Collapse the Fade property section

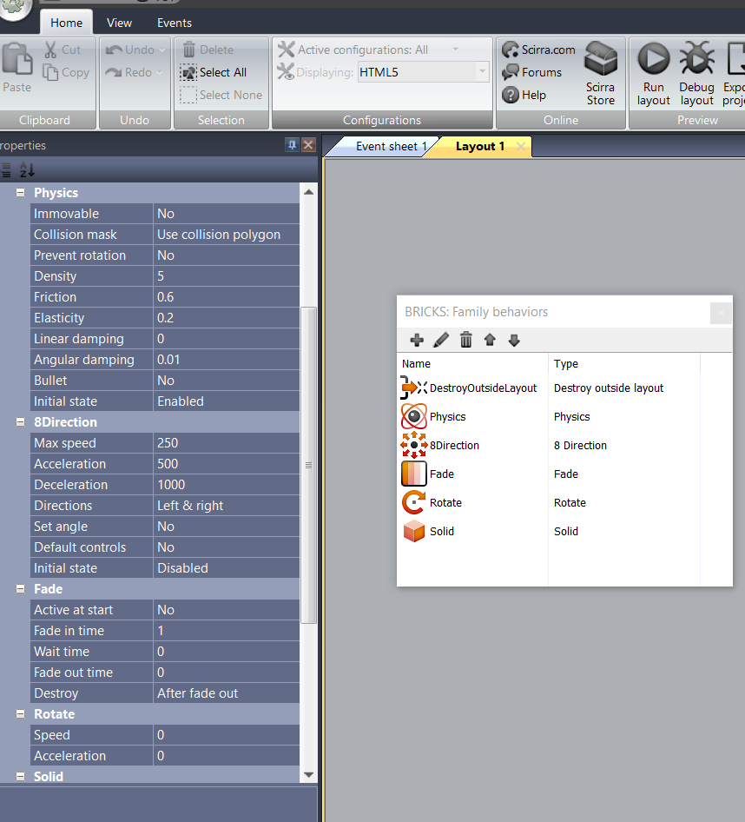[x=20, y=589]
